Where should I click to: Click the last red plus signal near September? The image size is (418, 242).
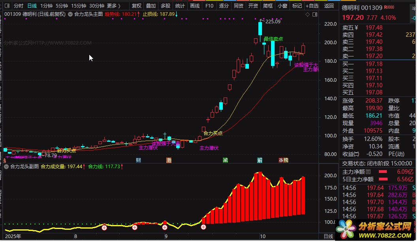tap(203, 227)
